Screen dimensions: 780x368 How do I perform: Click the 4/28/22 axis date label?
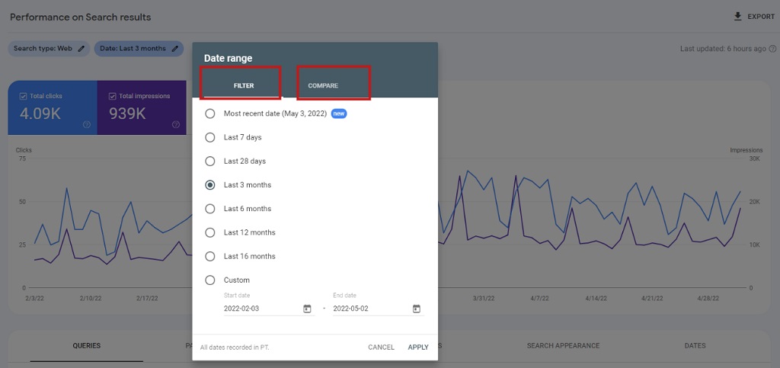pyautogui.click(x=708, y=299)
